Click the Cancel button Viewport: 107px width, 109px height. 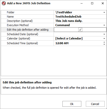[x=95, y=104]
